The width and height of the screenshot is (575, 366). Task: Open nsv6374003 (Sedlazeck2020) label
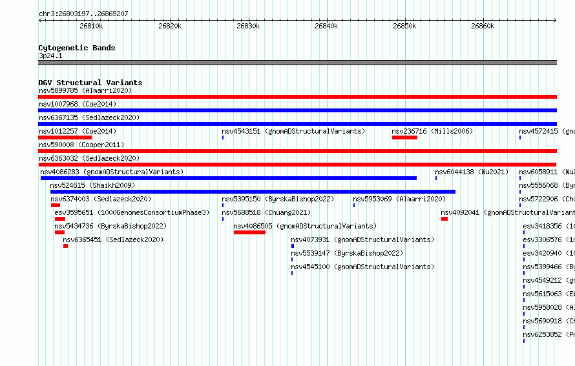[101, 199]
